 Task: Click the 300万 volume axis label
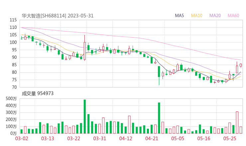11,112
